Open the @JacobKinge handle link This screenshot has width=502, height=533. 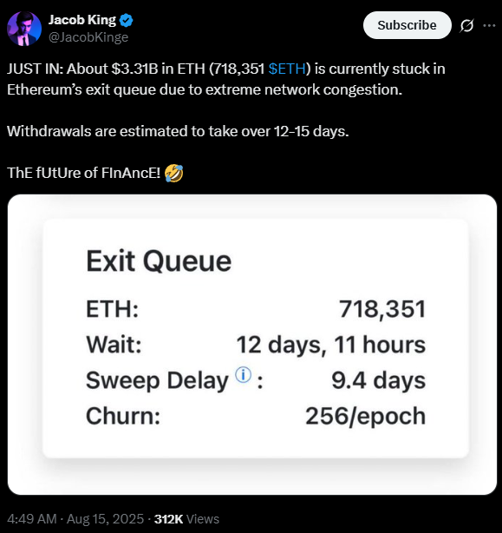pyautogui.click(x=88, y=37)
